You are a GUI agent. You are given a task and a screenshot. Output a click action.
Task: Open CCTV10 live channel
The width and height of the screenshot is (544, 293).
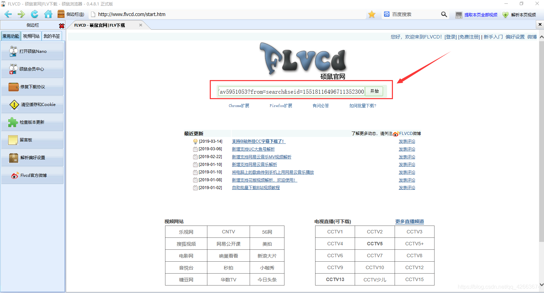(375, 267)
